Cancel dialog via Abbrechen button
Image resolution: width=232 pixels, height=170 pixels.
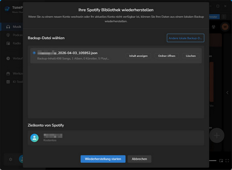coord(140,159)
